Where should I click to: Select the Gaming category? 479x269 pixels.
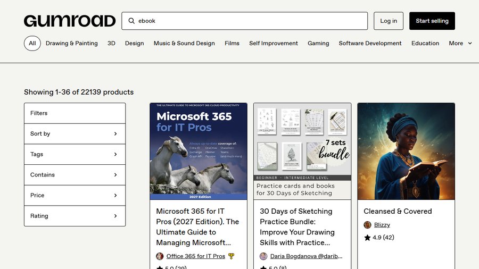pos(318,43)
